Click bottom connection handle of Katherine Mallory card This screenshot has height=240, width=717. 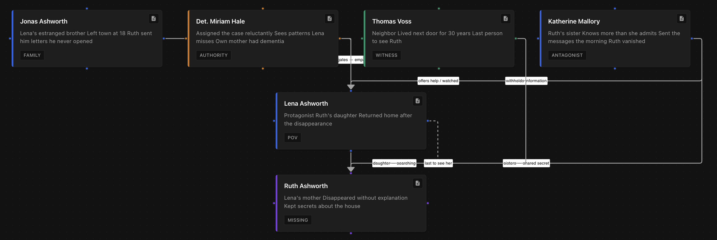click(615, 69)
